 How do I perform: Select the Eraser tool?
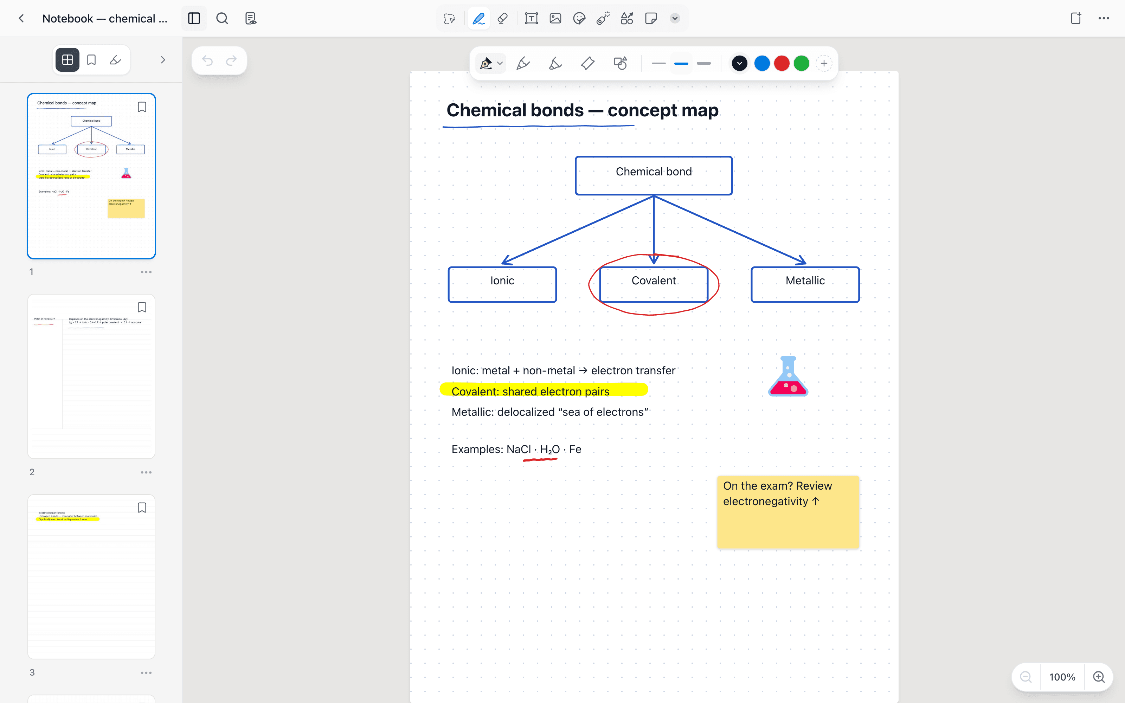click(502, 19)
